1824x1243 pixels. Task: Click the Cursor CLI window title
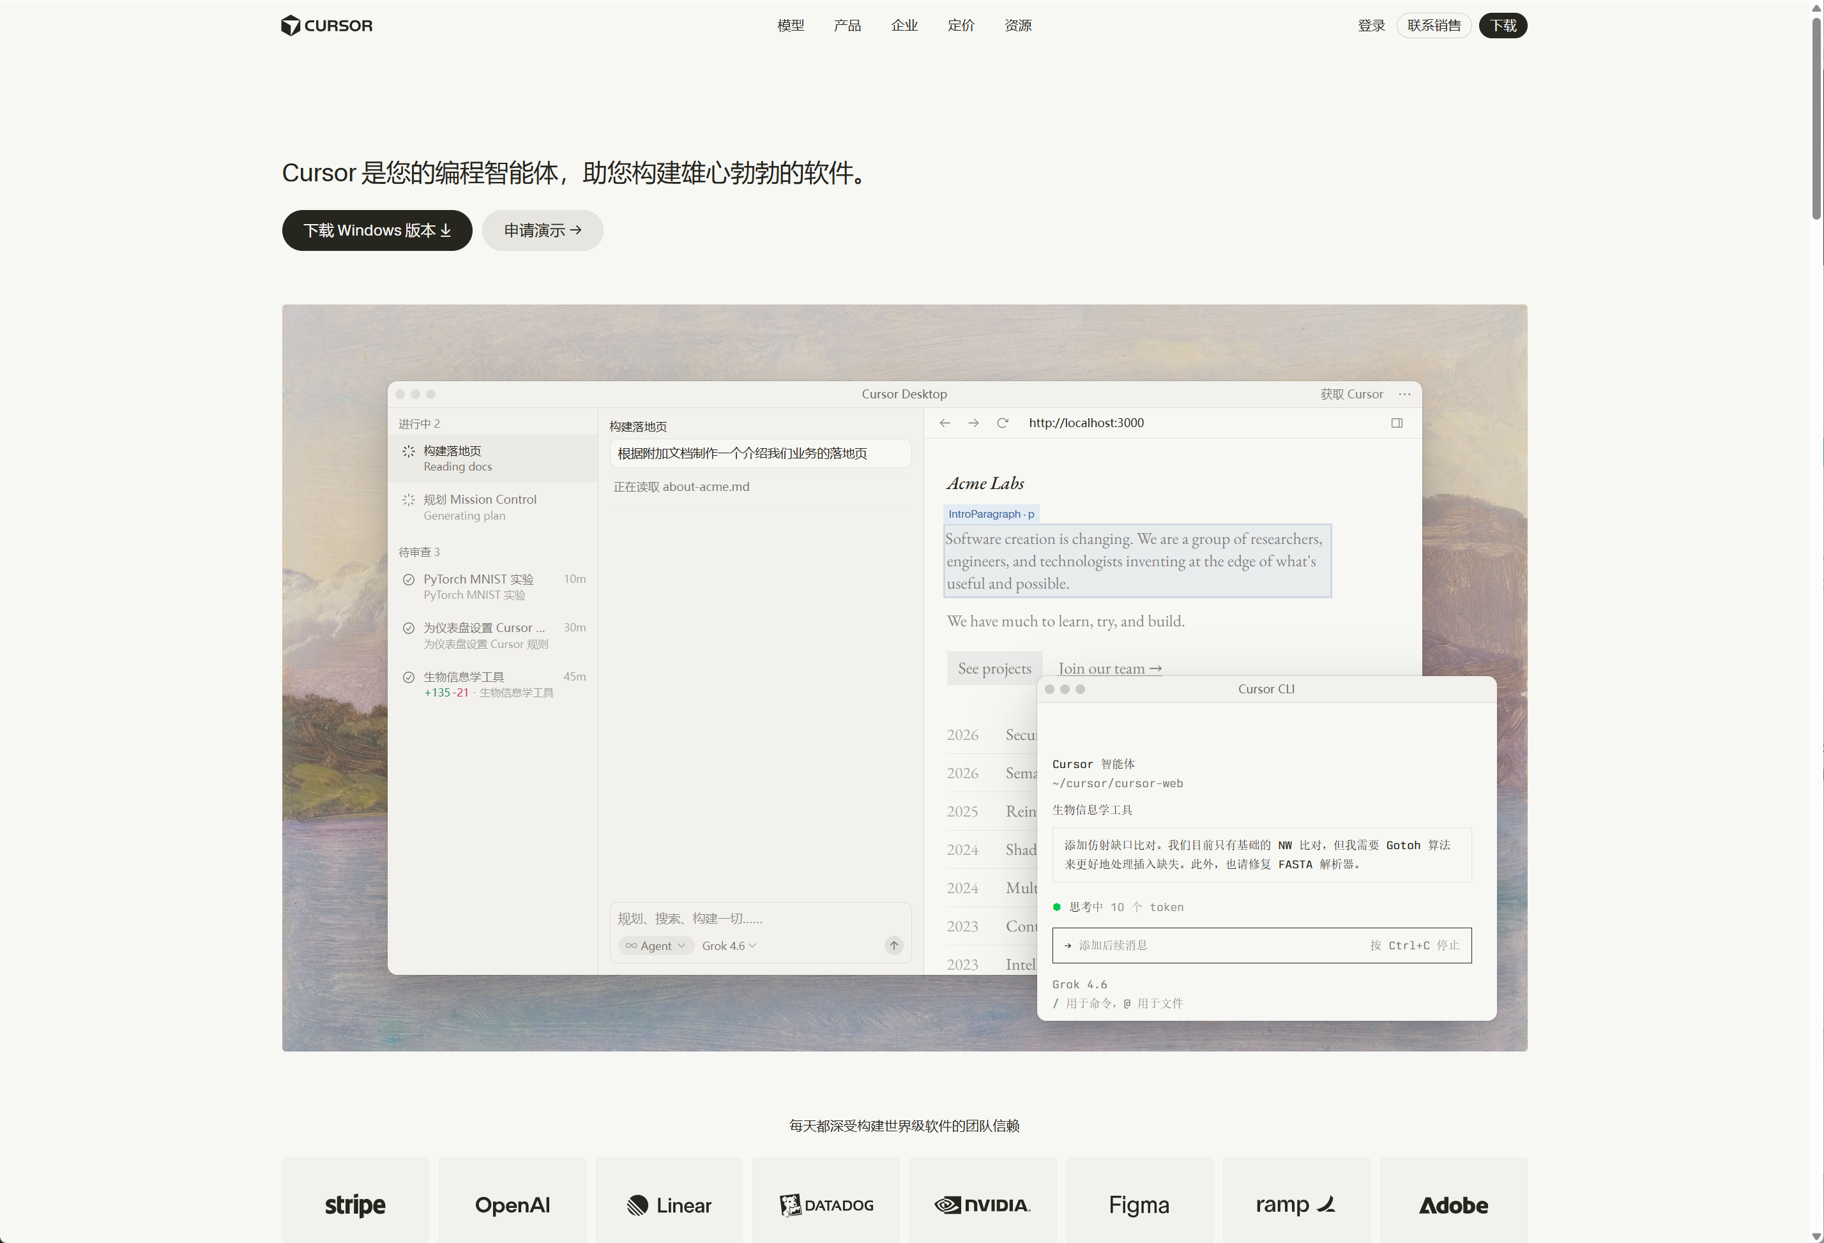click(1266, 689)
